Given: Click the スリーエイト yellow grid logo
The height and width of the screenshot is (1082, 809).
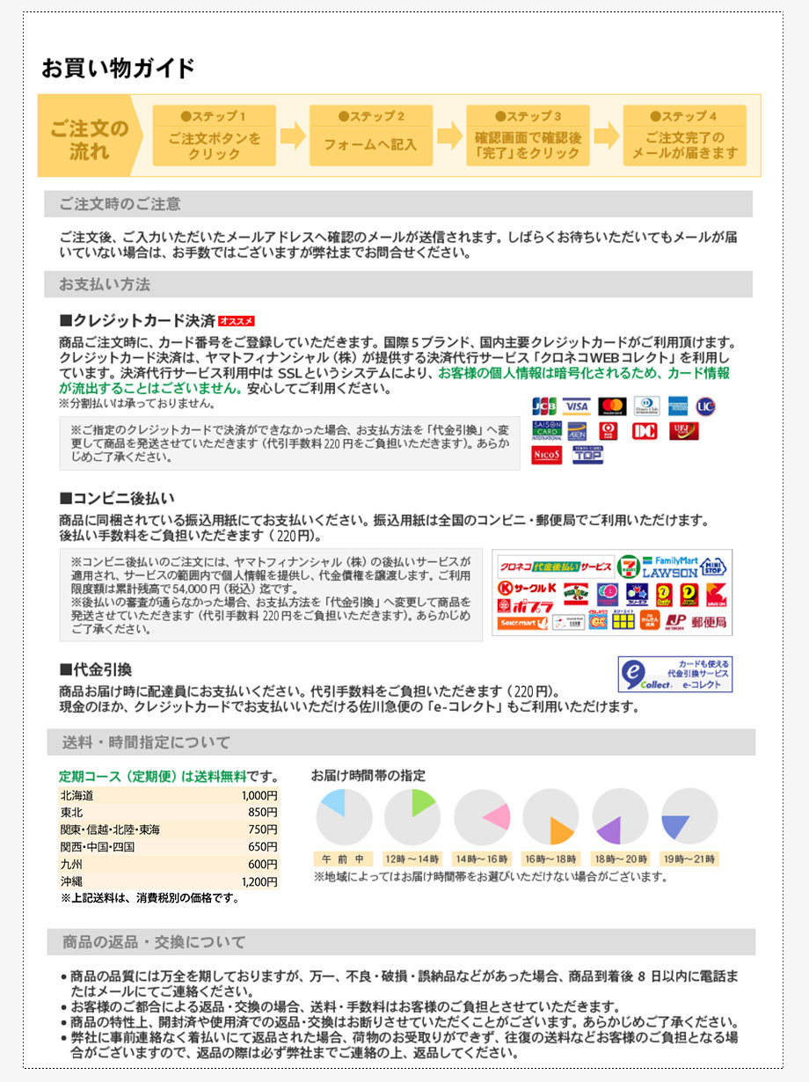Looking at the screenshot, I should pyautogui.click(x=623, y=621).
